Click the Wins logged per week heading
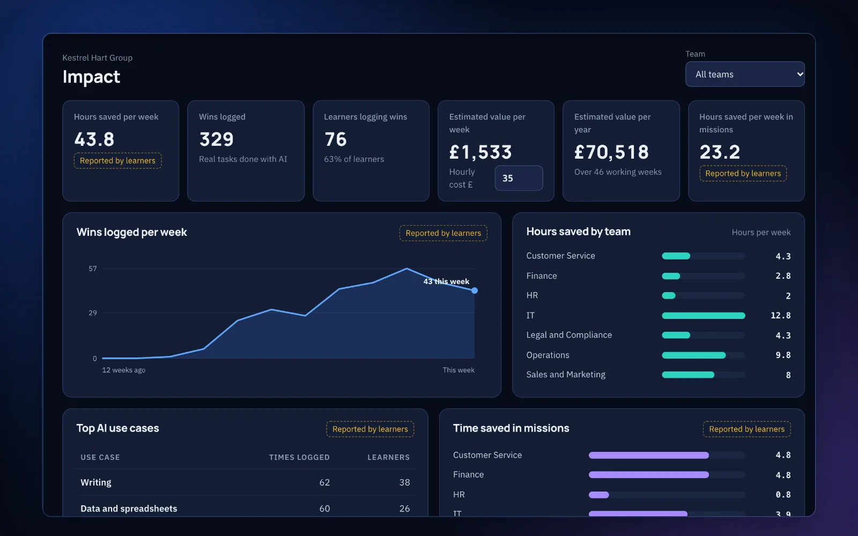Viewport: 858px width, 536px height. (x=132, y=232)
